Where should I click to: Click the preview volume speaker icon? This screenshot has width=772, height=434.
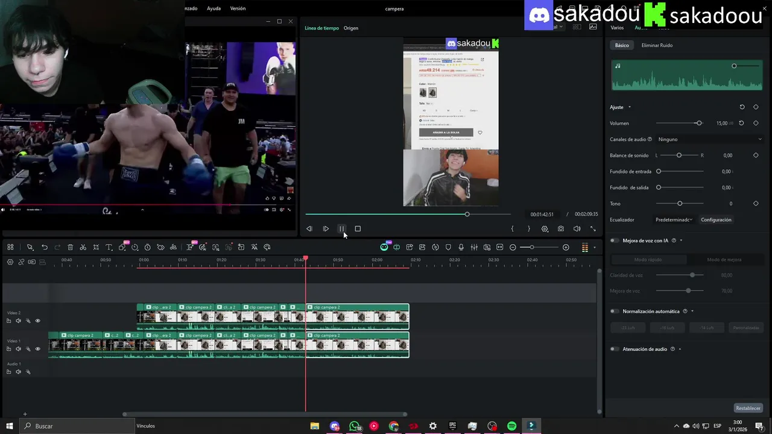click(577, 229)
